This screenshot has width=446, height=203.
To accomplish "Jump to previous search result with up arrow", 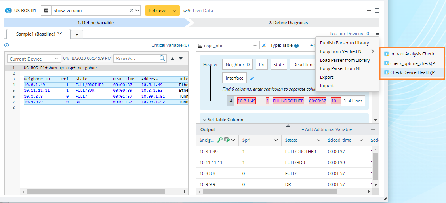I will pos(172,59).
